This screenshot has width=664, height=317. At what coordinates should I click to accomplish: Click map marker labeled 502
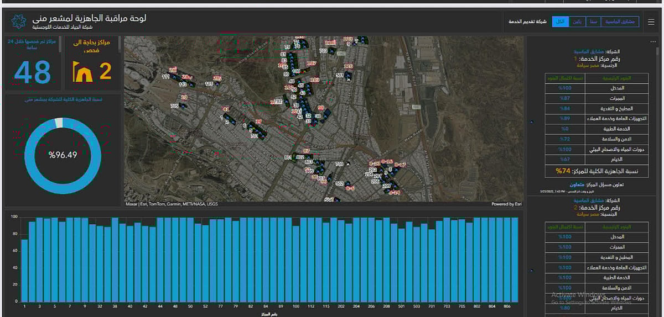348,184
